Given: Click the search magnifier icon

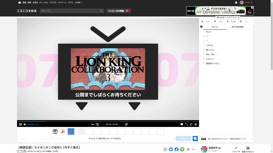Looking at the screenshot, I should pyautogui.click(x=101, y=11).
